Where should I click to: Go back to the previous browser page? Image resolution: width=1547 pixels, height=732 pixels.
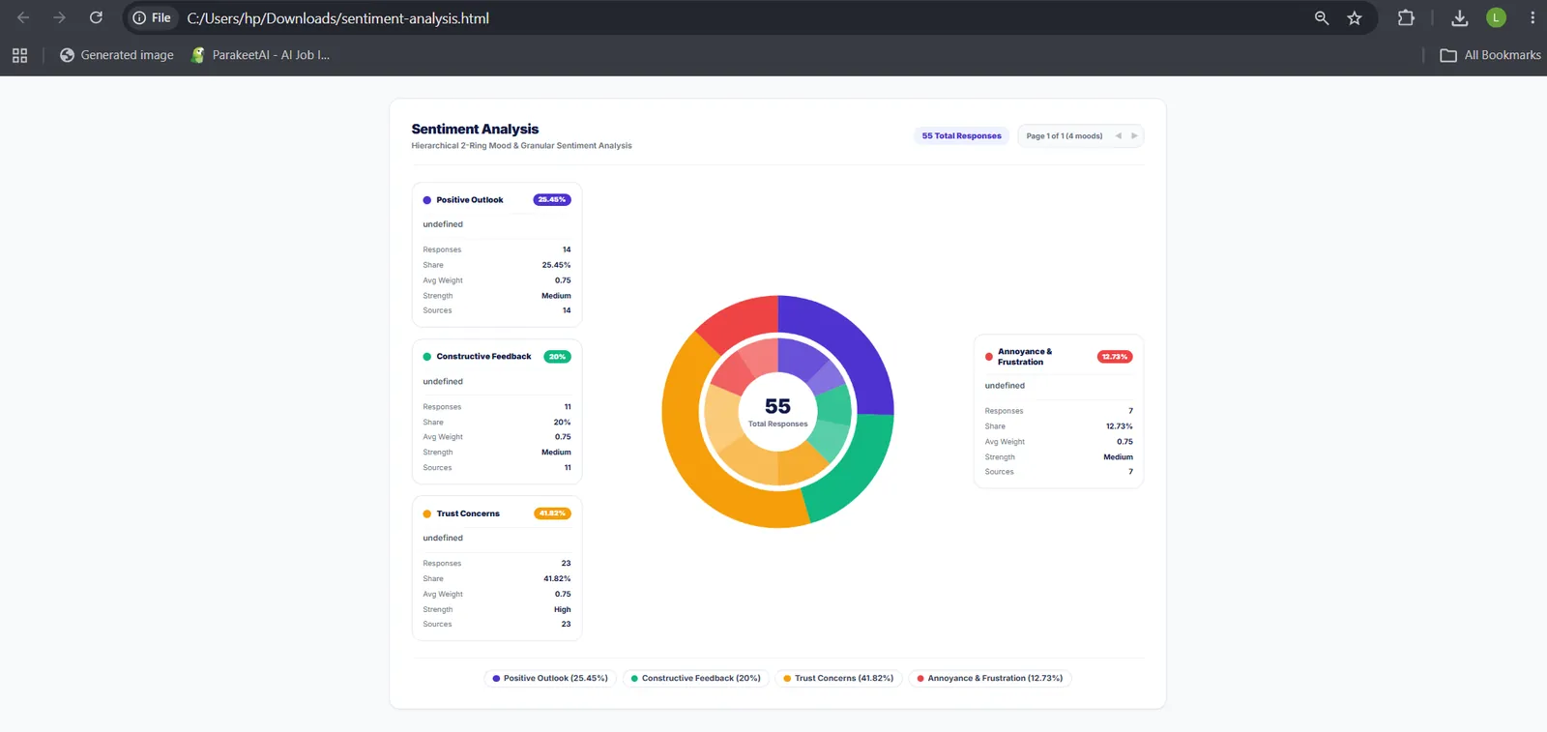pyautogui.click(x=23, y=17)
